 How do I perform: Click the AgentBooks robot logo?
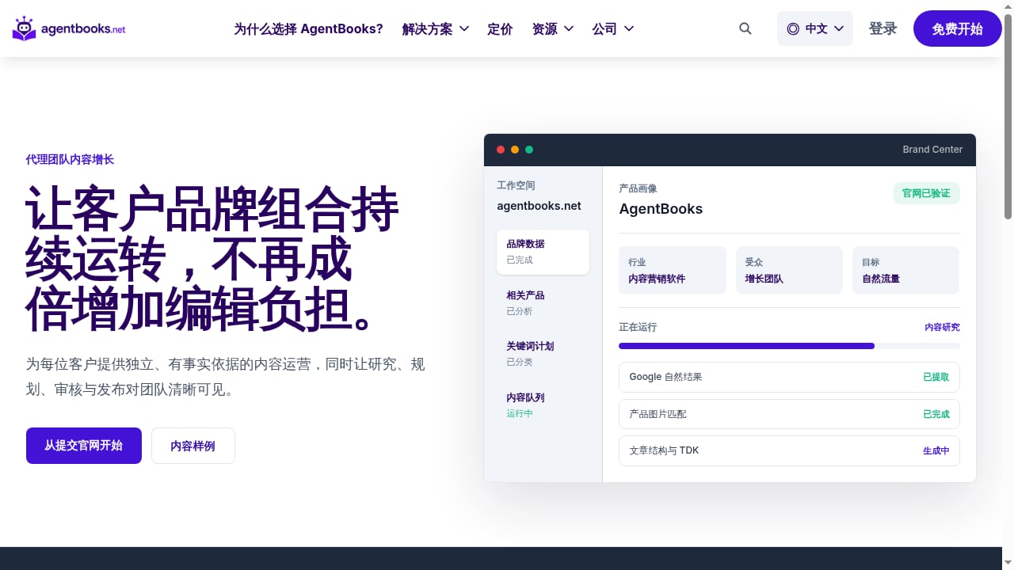(x=69, y=28)
